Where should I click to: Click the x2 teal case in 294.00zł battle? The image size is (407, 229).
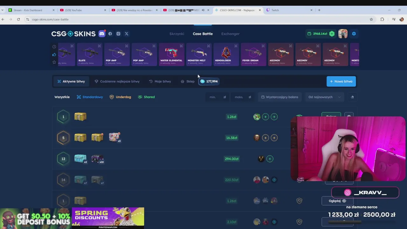(80, 159)
